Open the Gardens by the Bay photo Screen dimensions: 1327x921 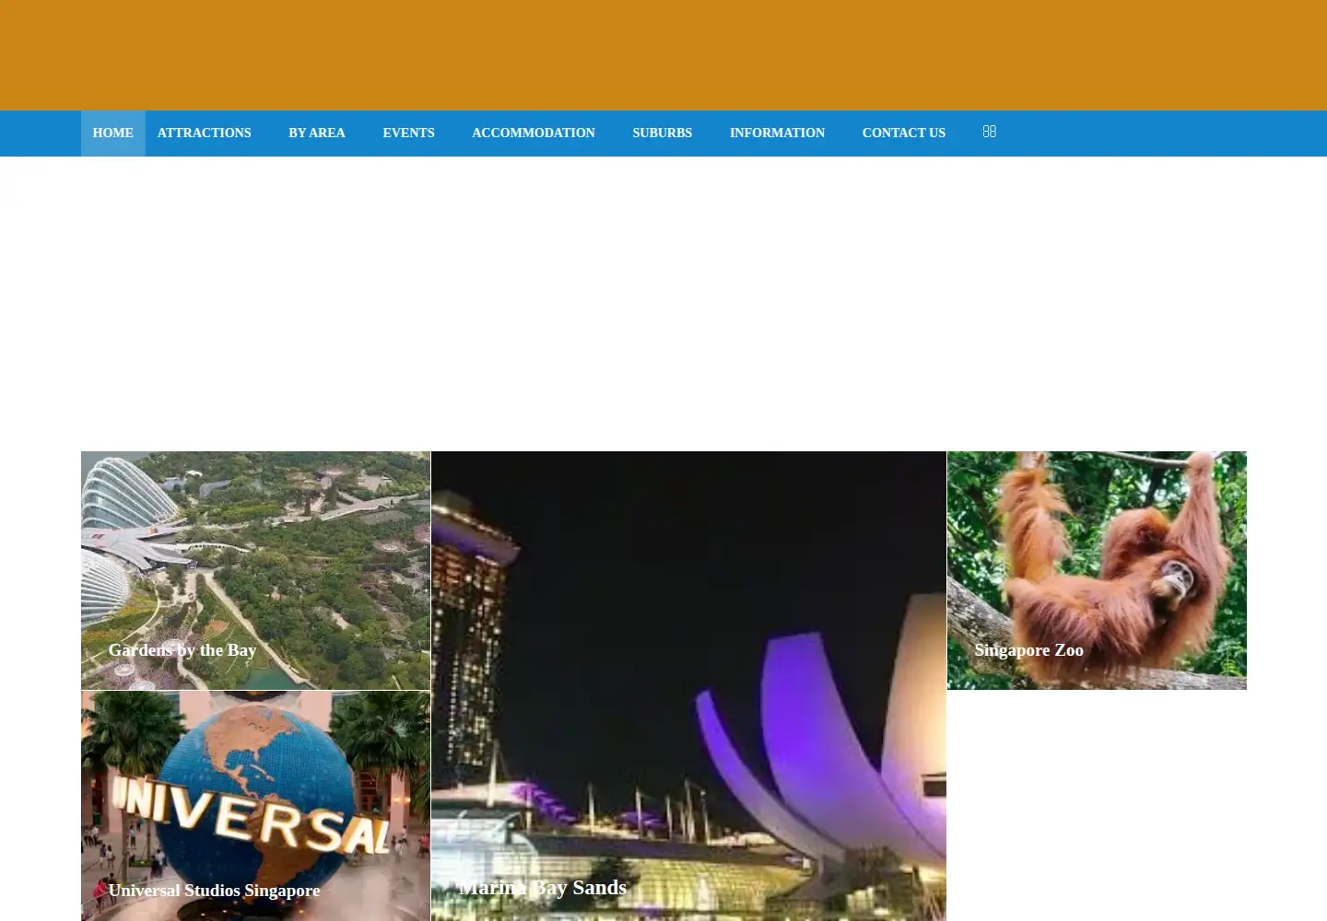pyautogui.click(x=255, y=570)
